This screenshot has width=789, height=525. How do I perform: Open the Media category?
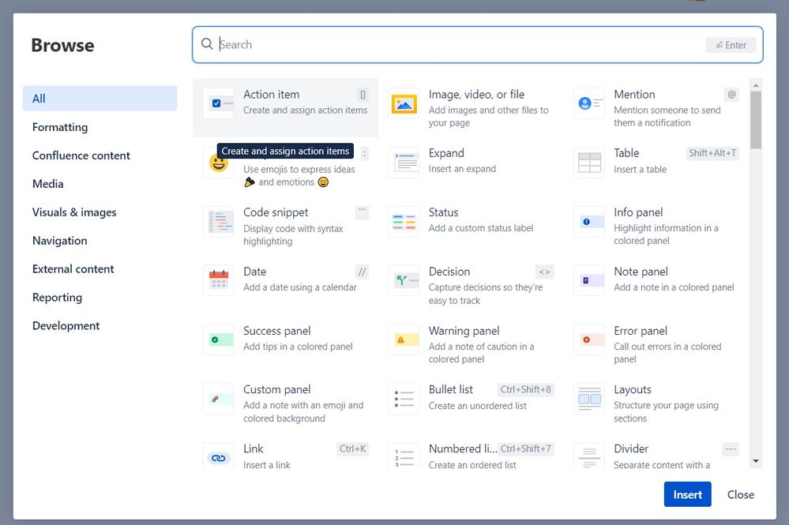point(48,184)
